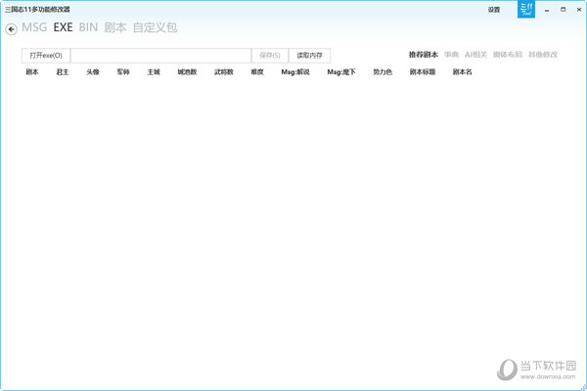587x391 pixels.
Task: Switch to the 事典 sub-tab
Action: pyautogui.click(x=451, y=55)
